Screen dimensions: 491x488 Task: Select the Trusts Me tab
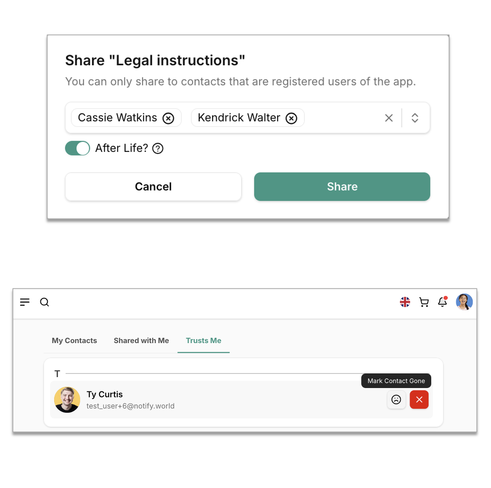coord(203,340)
